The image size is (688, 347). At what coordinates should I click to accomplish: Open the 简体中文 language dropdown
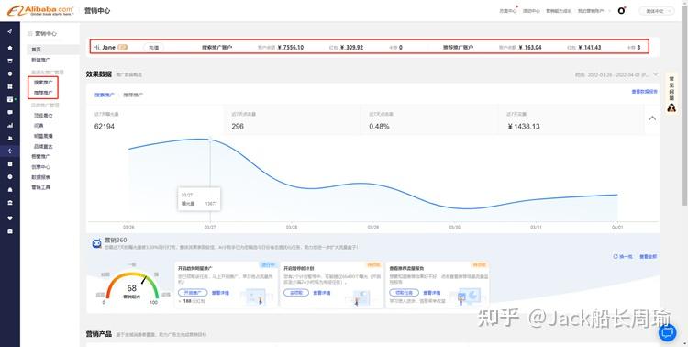click(x=657, y=11)
